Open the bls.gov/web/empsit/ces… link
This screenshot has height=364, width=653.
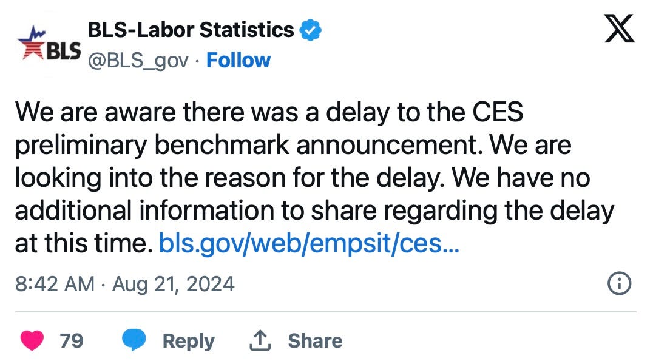tap(309, 244)
